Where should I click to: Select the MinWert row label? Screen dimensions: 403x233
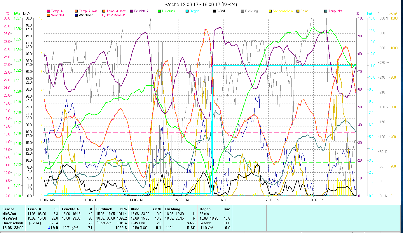pos(9,214)
